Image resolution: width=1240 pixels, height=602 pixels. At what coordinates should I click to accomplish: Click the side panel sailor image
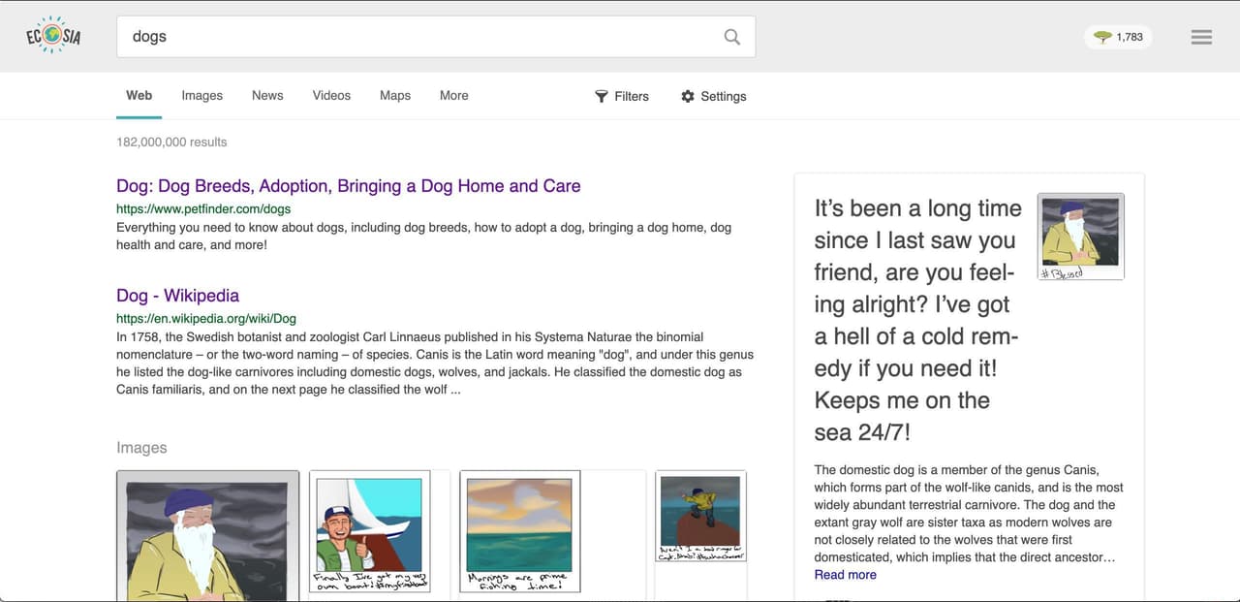1080,237
